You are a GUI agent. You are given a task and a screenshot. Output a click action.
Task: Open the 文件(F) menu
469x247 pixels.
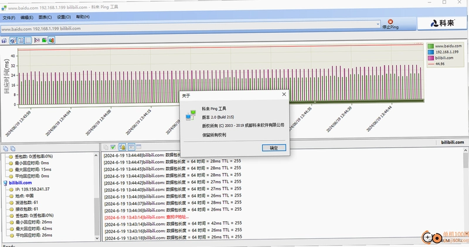tap(9, 18)
